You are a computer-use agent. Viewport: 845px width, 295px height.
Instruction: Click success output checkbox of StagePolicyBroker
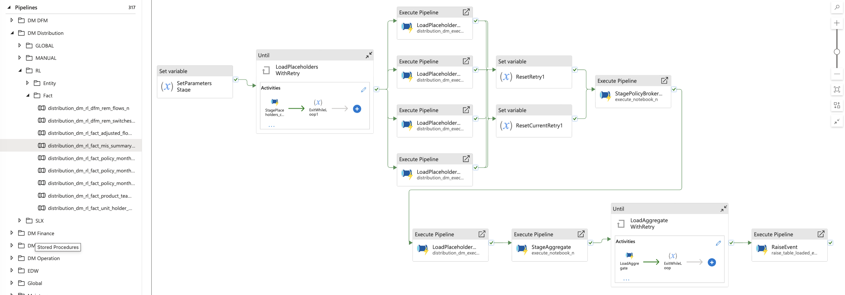click(674, 89)
